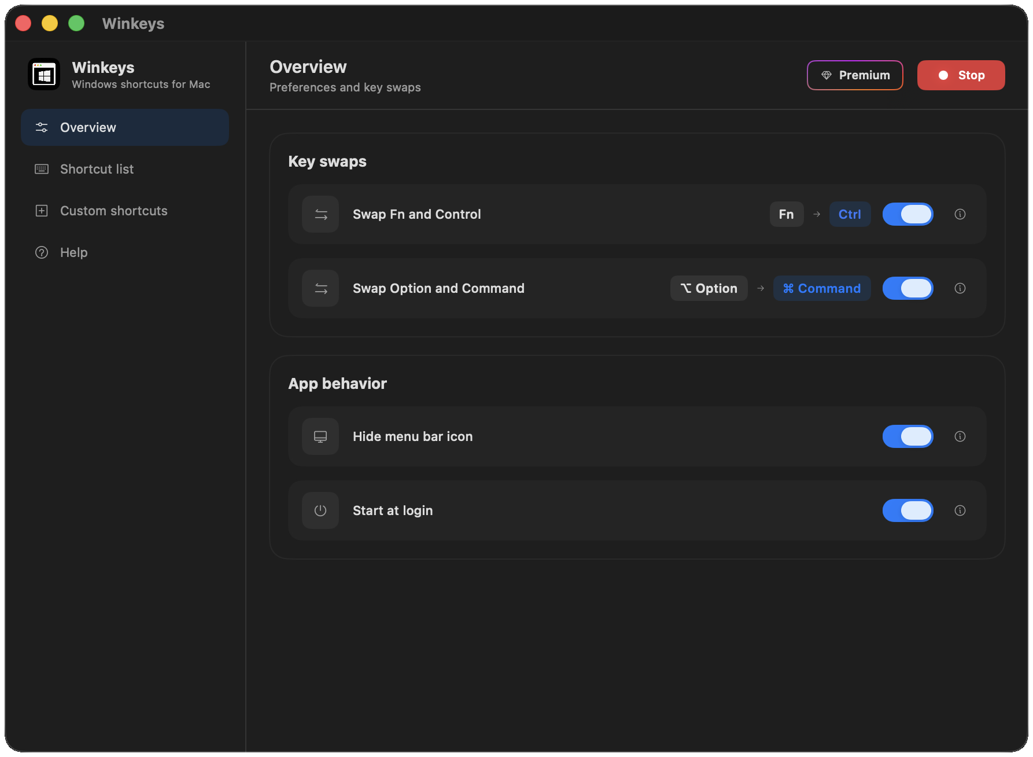The height and width of the screenshot is (757, 1033).
Task: Show info for Swap Fn and Control
Action: pos(960,214)
